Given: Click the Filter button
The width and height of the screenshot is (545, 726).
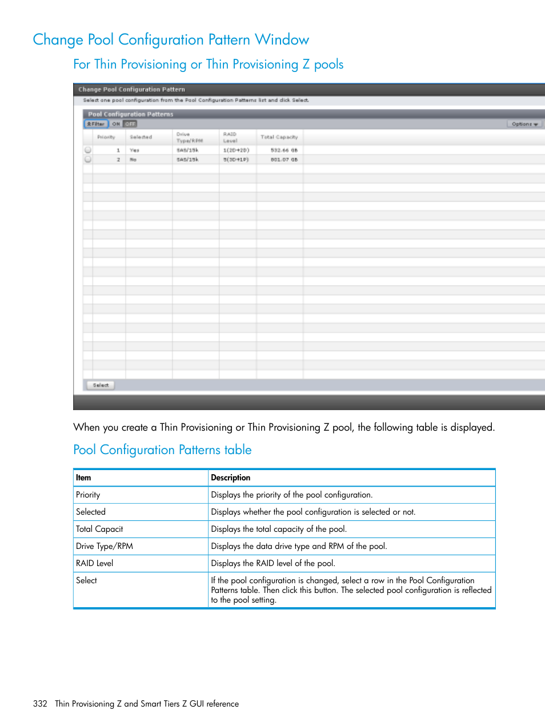Looking at the screenshot, I should tap(96, 124).
